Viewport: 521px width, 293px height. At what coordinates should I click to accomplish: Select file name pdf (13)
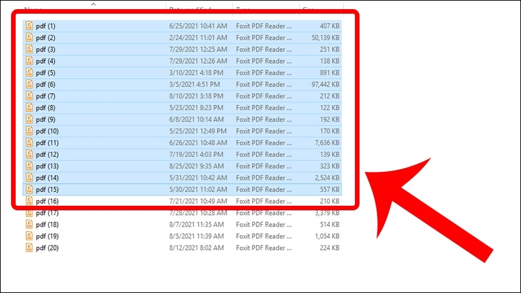click(47, 166)
